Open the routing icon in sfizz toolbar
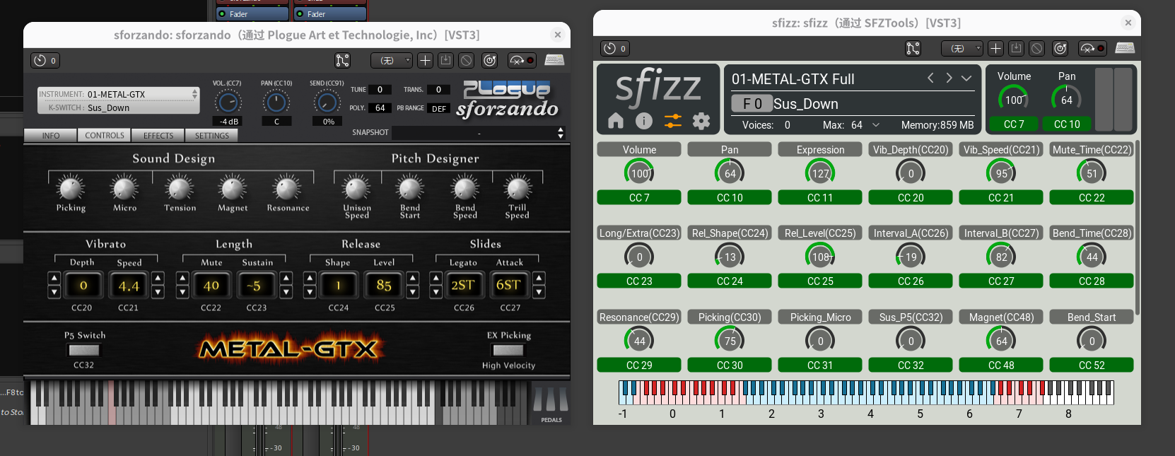This screenshot has width=1175, height=456. [x=913, y=49]
